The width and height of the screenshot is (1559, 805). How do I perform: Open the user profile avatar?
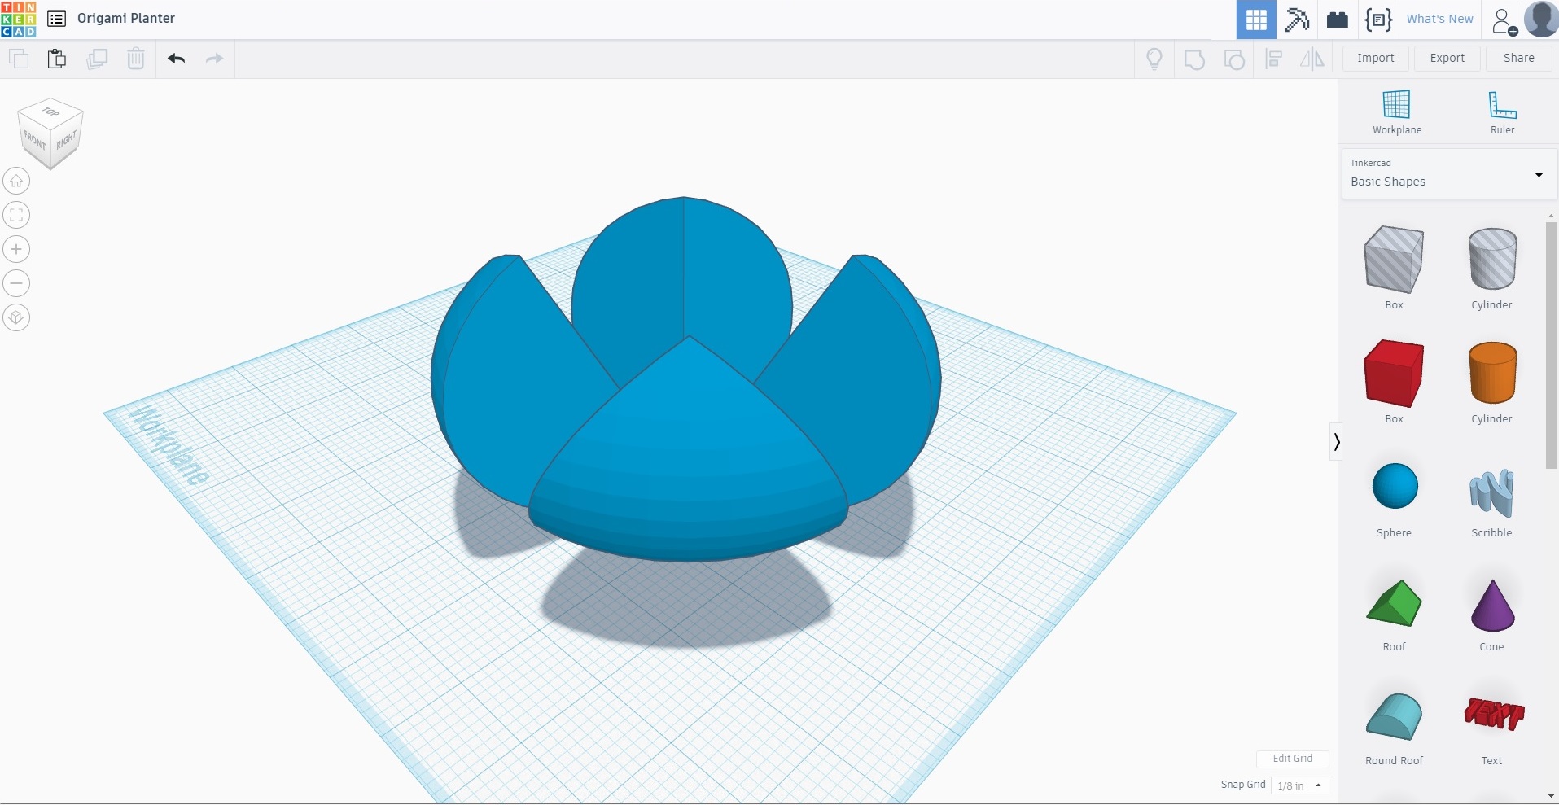coord(1541,19)
